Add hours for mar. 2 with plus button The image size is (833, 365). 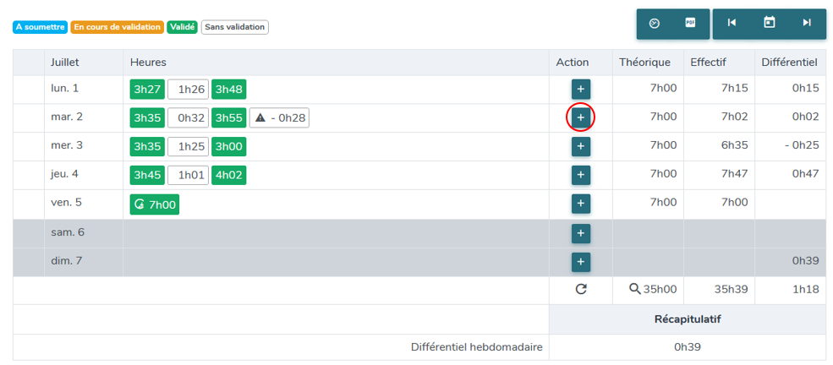point(581,117)
